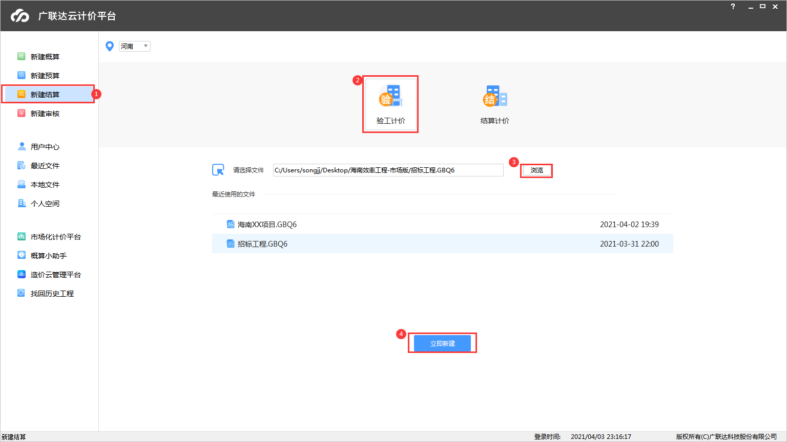Click the 最近使用的文件 heading
This screenshot has width=787, height=442.
coord(234,194)
